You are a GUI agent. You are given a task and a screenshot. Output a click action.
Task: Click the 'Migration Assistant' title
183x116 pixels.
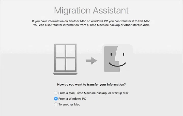(91, 10)
